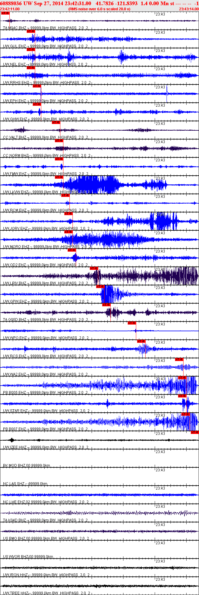Select the pick flag on the UW.WPO trace

click(132, 323)
